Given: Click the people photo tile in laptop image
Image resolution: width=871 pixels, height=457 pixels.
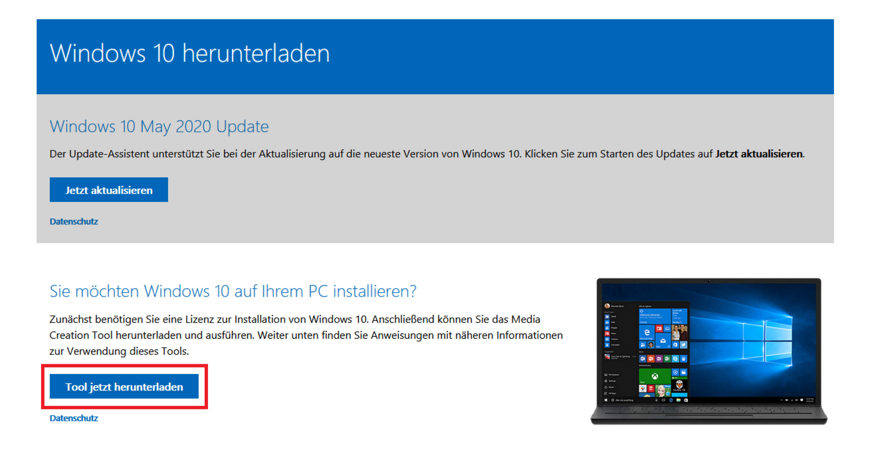Looking at the screenshot, I should [x=679, y=333].
